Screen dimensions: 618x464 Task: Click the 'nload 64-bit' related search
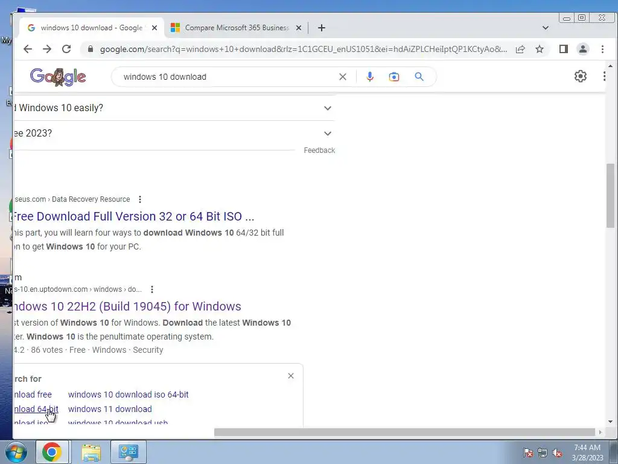(x=36, y=409)
